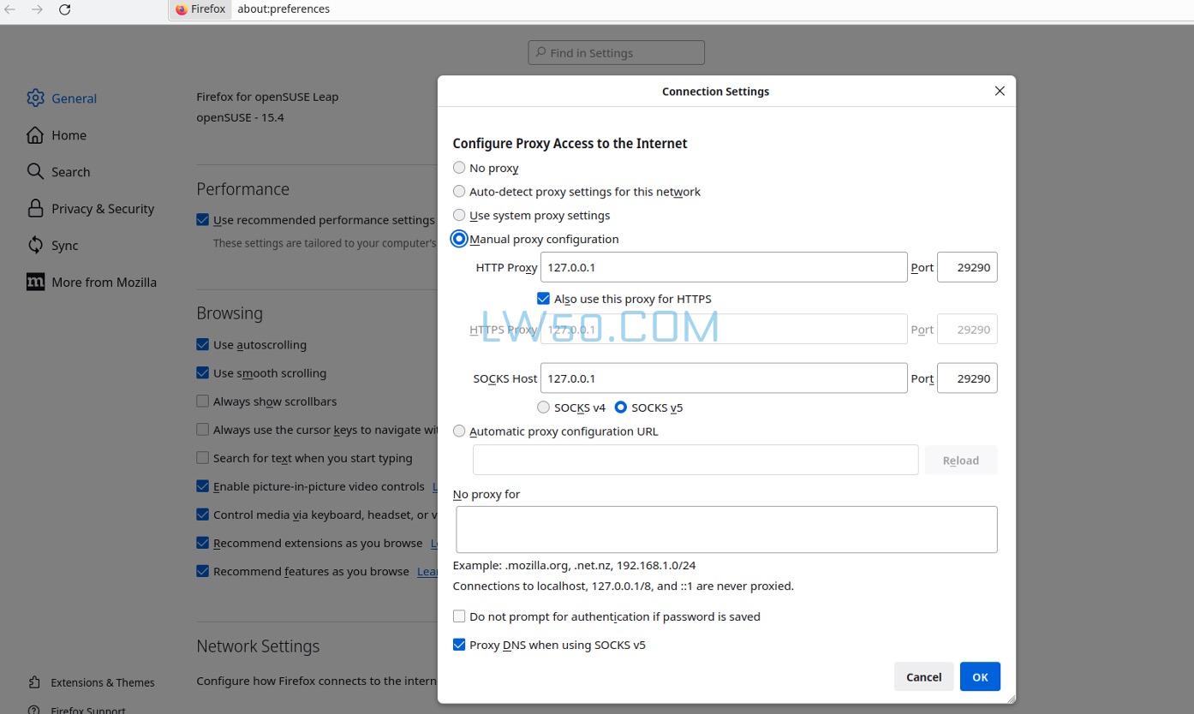
Task: Disable Proxy DNS when using SOCKS v5
Action: (459, 645)
